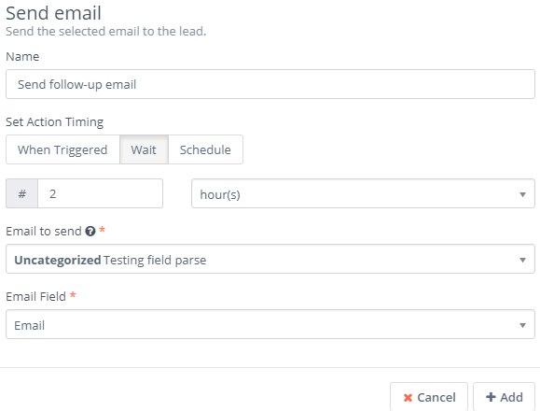Screen dimensions: 540x411
Task: Select the When Triggered timing option
Action: coord(62,149)
